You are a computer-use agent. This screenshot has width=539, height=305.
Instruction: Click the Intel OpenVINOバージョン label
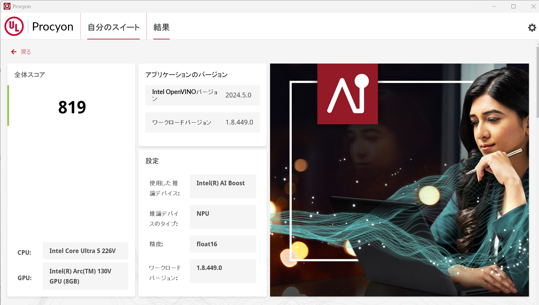pos(185,95)
